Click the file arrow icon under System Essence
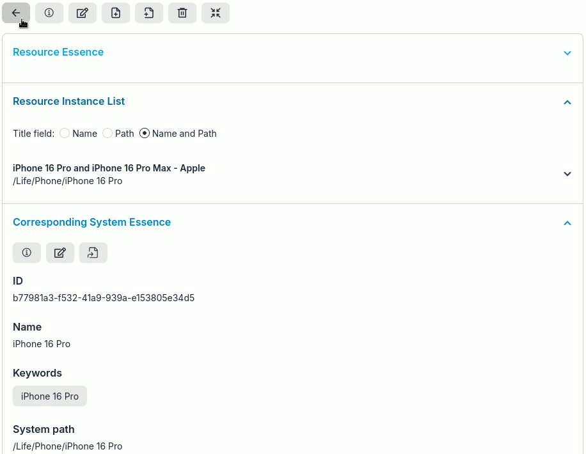 point(93,253)
